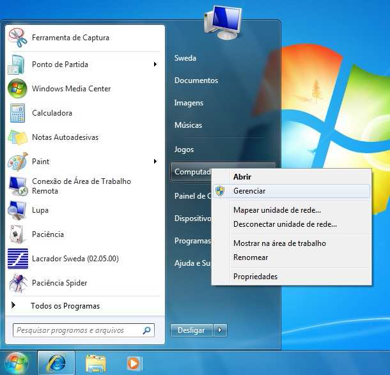The height and width of the screenshot is (375, 390).
Task: Open Ferramenta de Captura scissors icon
Action: pos(17,38)
